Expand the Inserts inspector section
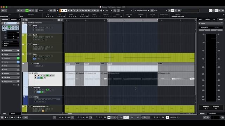Viewport: 225px width, 126px height. point(10,62)
